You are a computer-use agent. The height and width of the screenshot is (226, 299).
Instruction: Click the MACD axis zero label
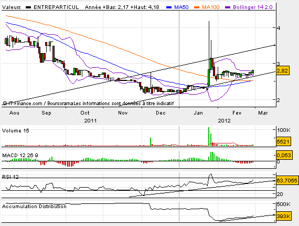(x=279, y=162)
